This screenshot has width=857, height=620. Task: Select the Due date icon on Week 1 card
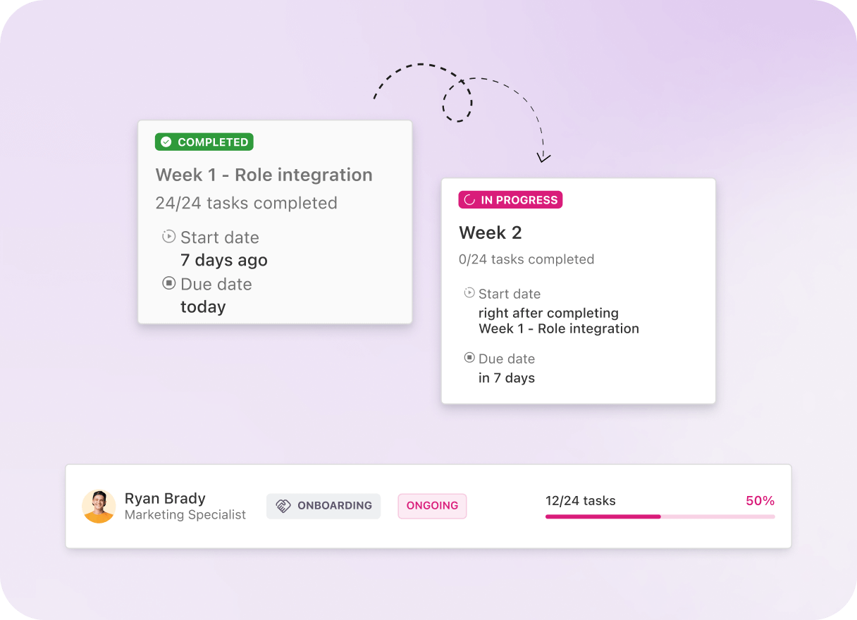[x=168, y=283]
